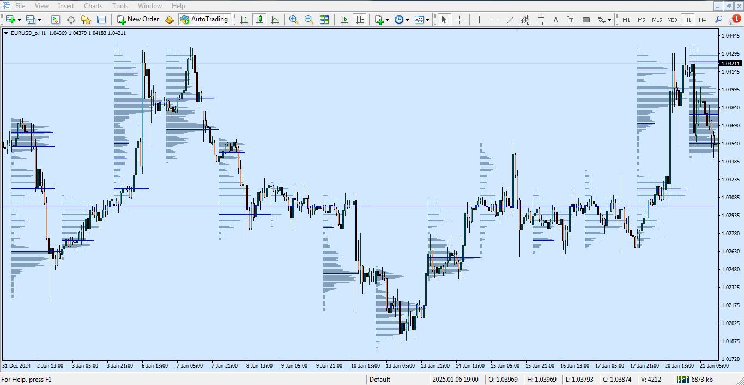Screen dimensions: 744x385
Task: Expand the Arrows objects dropdown arrow
Action: pos(610,20)
